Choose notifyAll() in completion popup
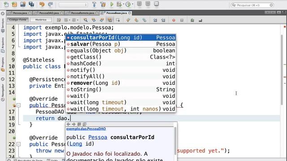 (121, 76)
